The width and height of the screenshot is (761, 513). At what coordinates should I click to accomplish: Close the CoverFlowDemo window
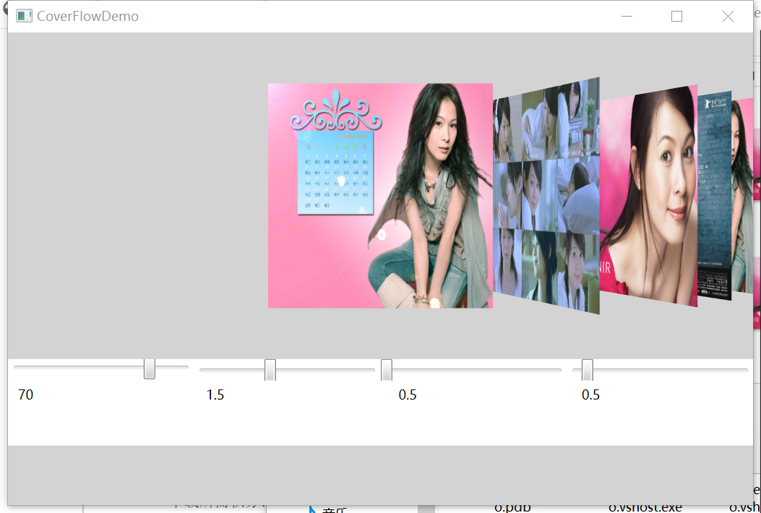(x=728, y=16)
